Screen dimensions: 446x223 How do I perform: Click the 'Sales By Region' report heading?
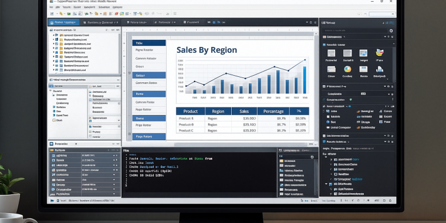(207, 50)
